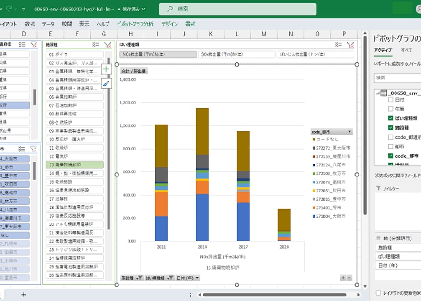Click the horizontal scrollbar right arrow

(x=359, y=295)
